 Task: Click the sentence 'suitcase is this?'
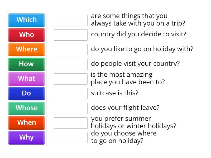[x=114, y=93]
